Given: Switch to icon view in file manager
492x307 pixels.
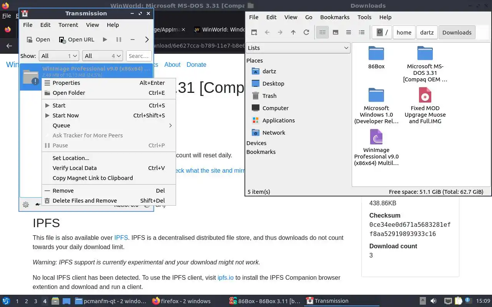Looking at the screenshot, I should point(322,33).
